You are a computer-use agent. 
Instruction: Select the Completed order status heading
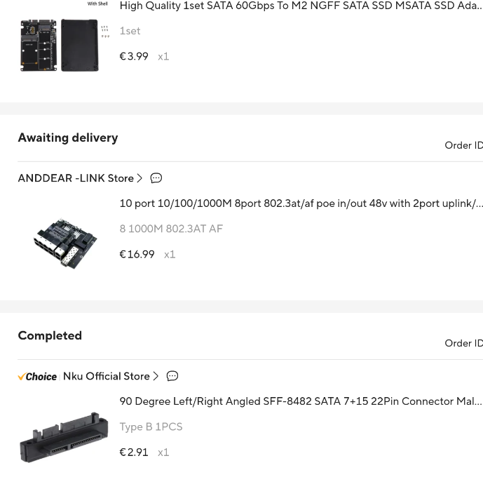tap(50, 335)
